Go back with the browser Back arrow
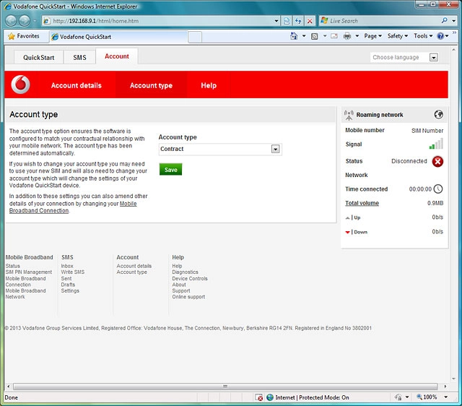462x406 pixels. pos(12,21)
